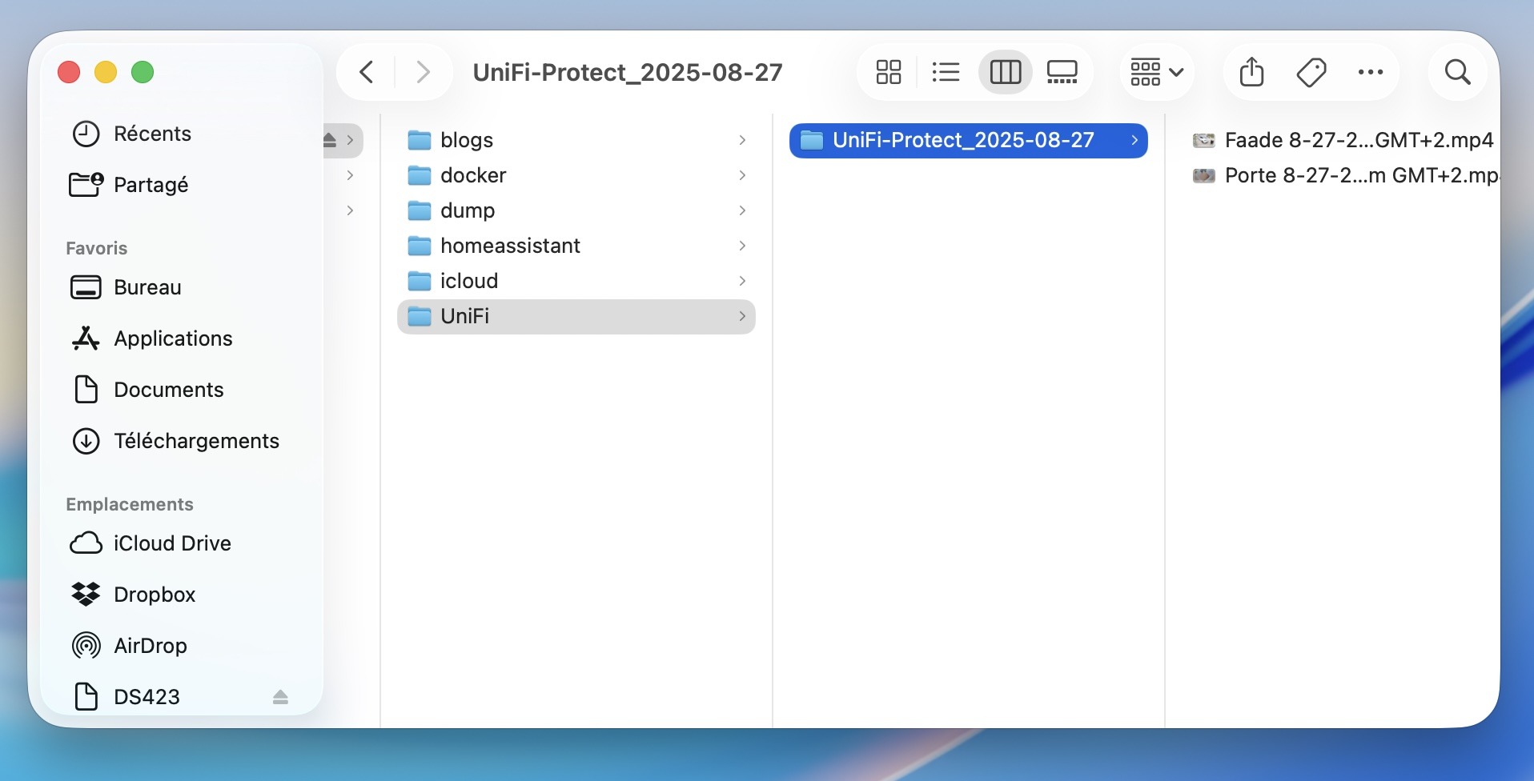Select Bureau in Favoris

(x=183, y=287)
